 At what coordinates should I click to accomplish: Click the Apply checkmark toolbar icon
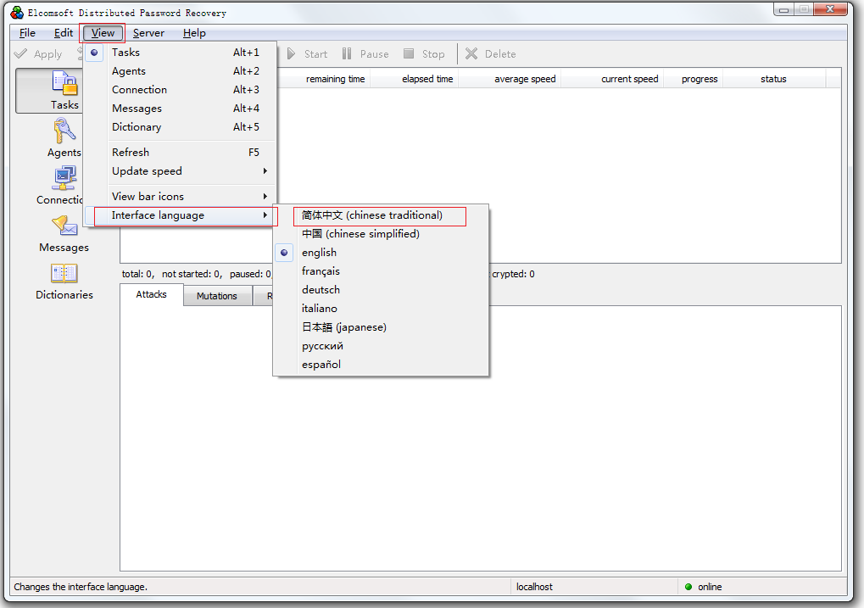pos(21,54)
